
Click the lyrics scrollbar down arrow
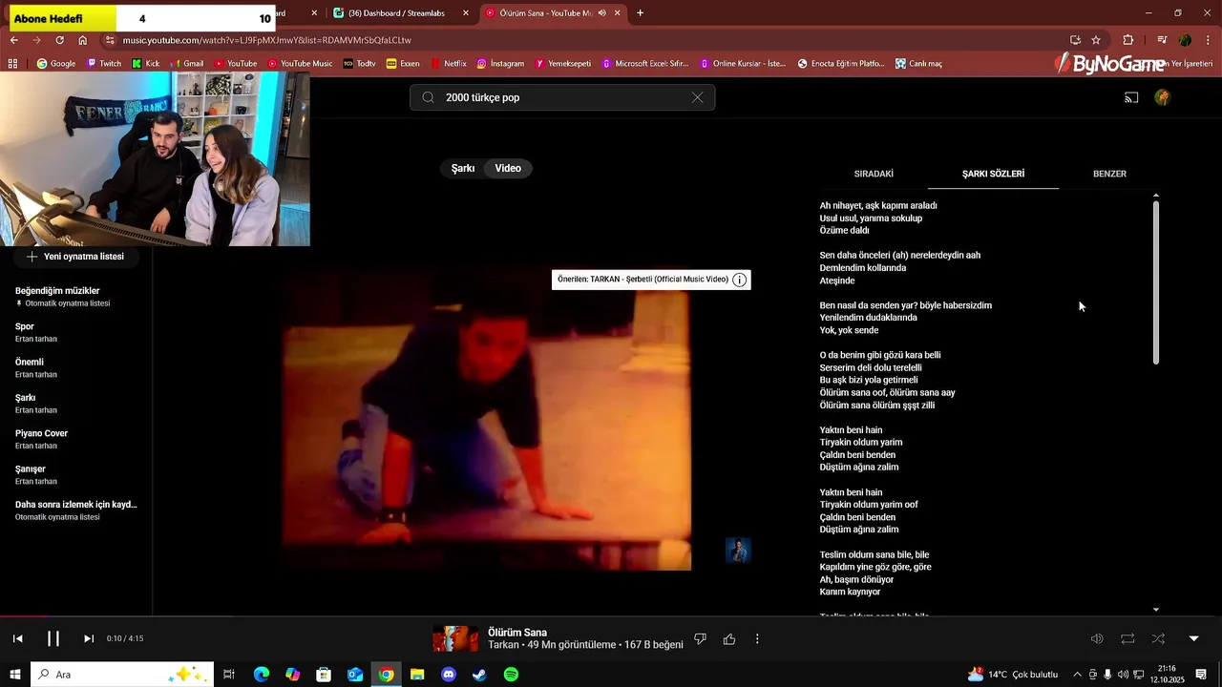coord(1156,610)
